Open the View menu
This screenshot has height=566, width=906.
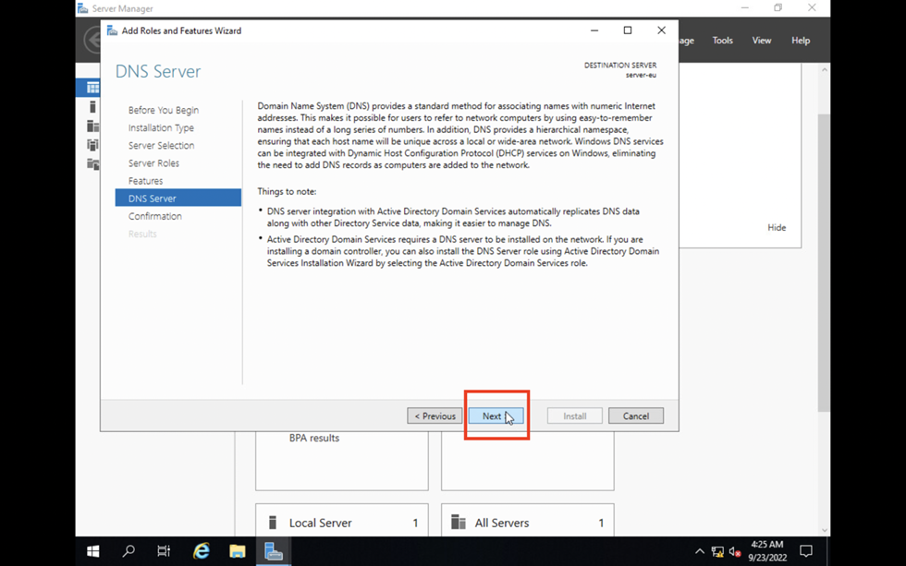(x=761, y=41)
